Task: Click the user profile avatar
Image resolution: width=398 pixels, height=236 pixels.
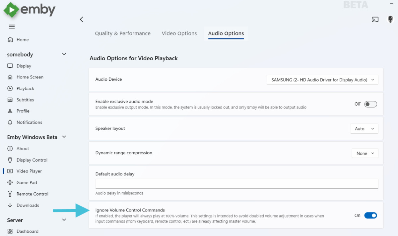Action: click(x=390, y=20)
